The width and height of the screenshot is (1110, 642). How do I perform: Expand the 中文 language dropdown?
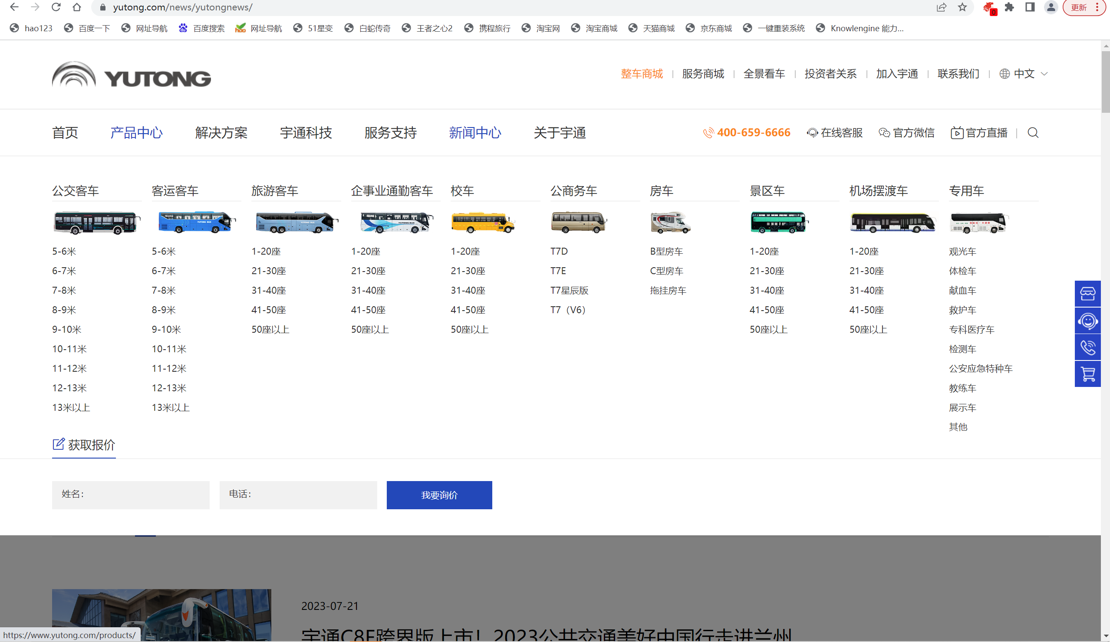pyautogui.click(x=1024, y=73)
